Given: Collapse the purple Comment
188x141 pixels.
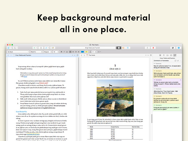Looking at the screenshot, I should click(154, 80).
